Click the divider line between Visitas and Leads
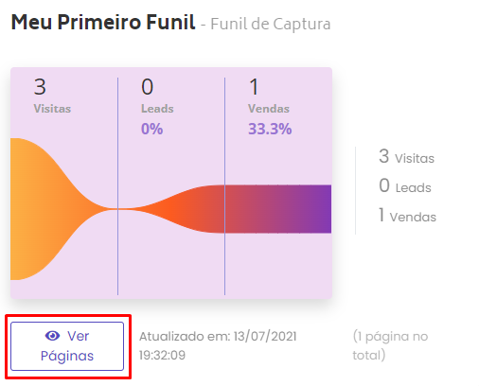Viewport: 479px width, 386px height. point(118,186)
